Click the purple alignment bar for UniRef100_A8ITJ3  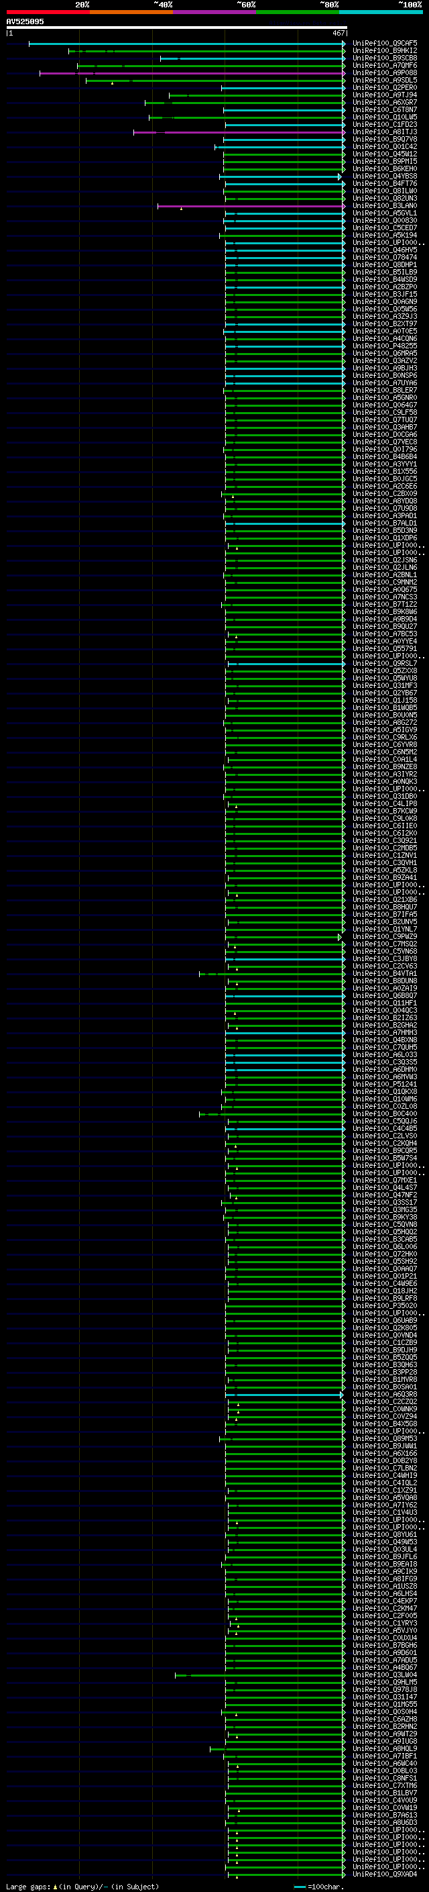pyautogui.click(x=239, y=132)
